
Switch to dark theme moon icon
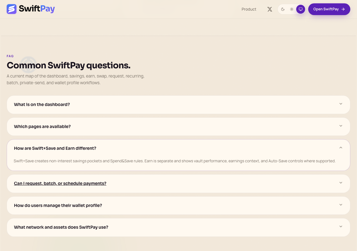[283, 9]
